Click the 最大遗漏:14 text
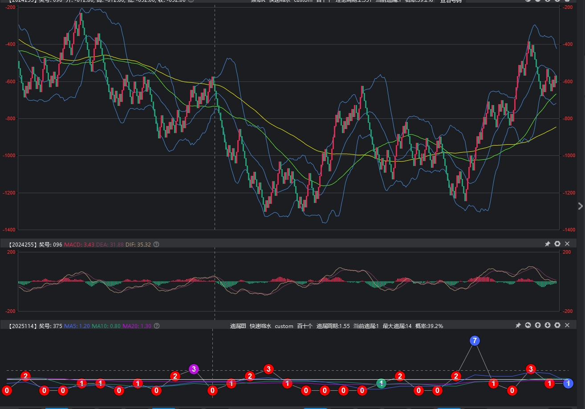Viewport: 585px width, 409px height. (x=397, y=326)
